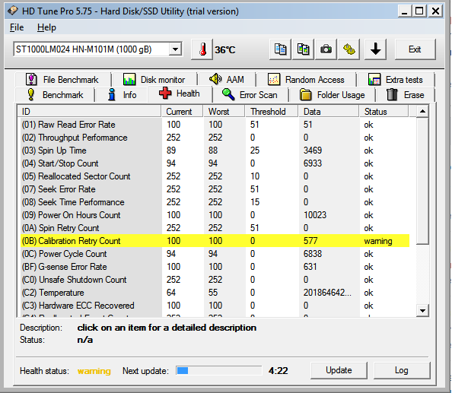The width and height of the screenshot is (452, 393).
Task: Open options via the gears icon
Action: click(x=349, y=49)
